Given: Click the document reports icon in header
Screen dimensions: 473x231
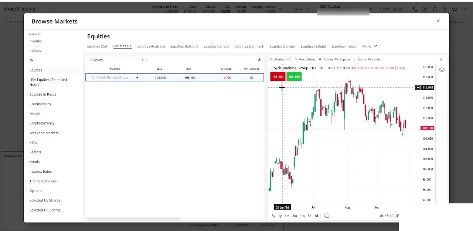Looking at the screenshot, I should pos(445,9).
